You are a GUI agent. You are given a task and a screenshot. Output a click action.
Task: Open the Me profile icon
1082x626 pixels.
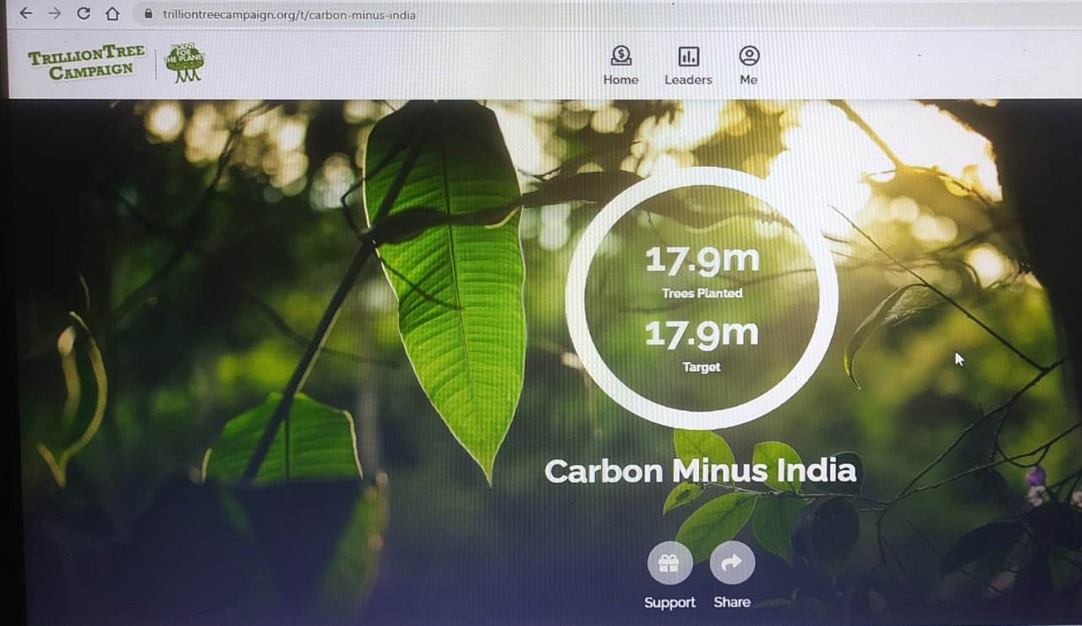749,56
